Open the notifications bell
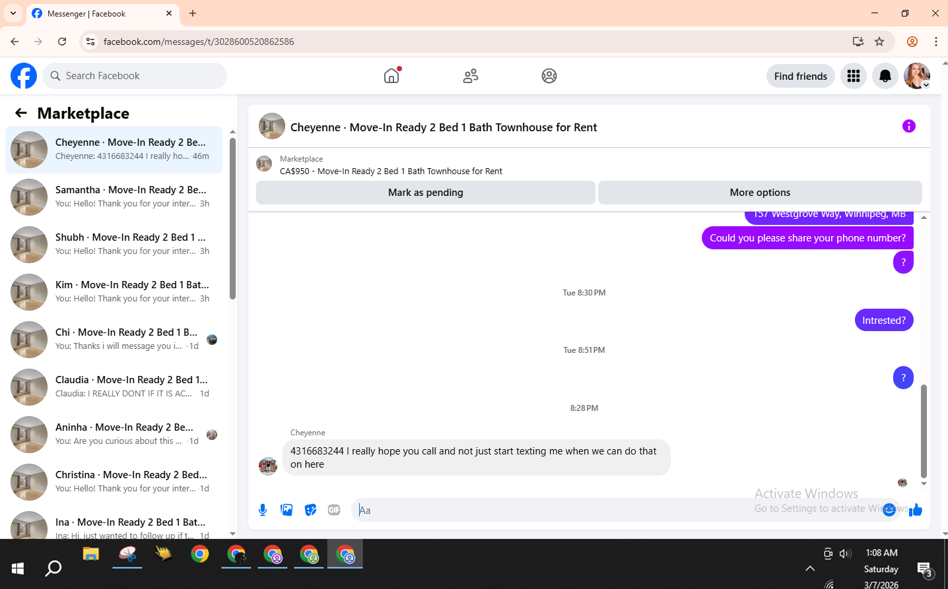The image size is (948, 589). (885, 76)
